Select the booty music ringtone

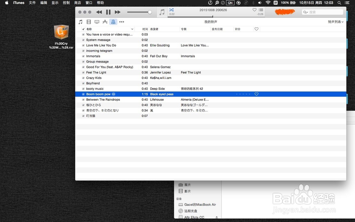[x=211, y=89]
